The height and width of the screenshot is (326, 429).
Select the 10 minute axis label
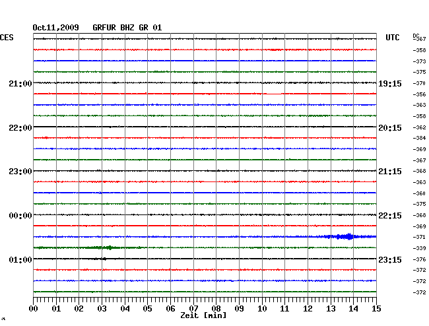pos(262,309)
